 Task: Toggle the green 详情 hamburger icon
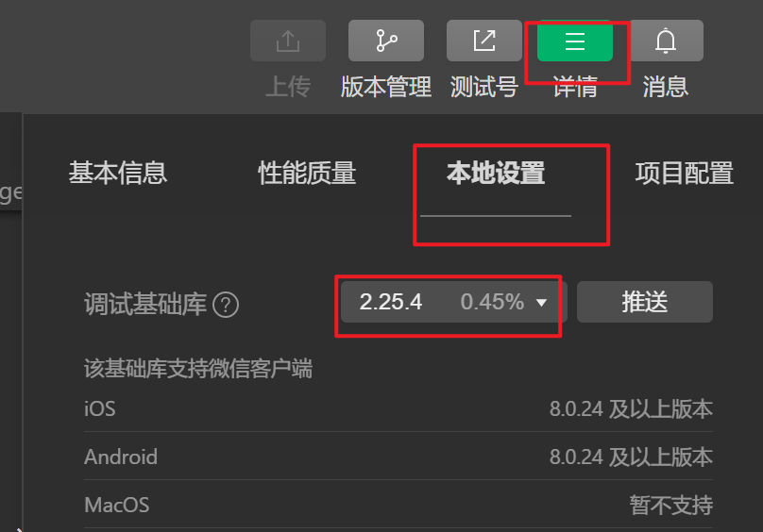tap(575, 41)
